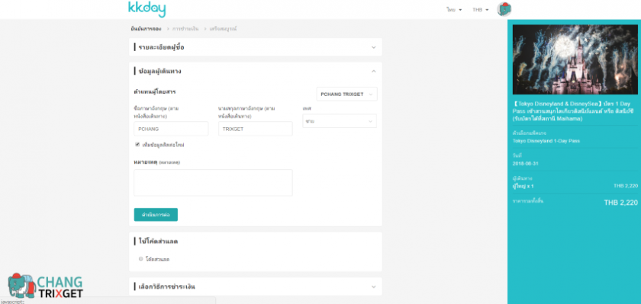Click the หมายเหตุ remarks text area
This screenshot has height=304, width=641.
pos(213,183)
